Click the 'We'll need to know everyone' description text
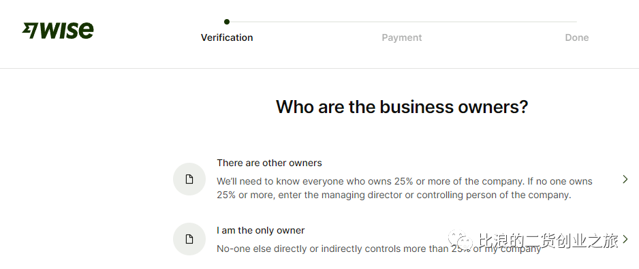The width and height of the screenshot is (639, 269). click(405, 188)
